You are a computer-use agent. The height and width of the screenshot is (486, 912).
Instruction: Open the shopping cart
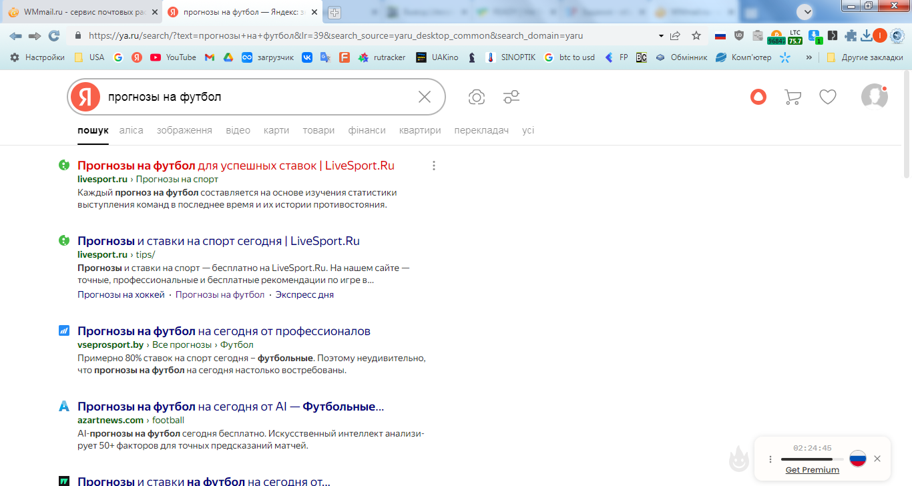pos(792,97)
